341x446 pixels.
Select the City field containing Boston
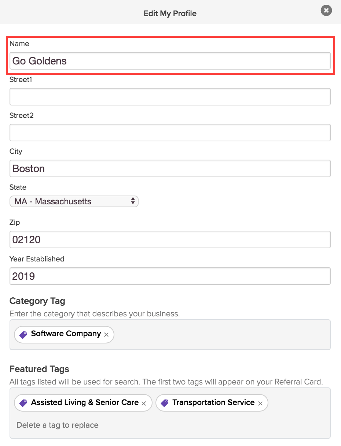pyautogui.click(x=170, y=168)
